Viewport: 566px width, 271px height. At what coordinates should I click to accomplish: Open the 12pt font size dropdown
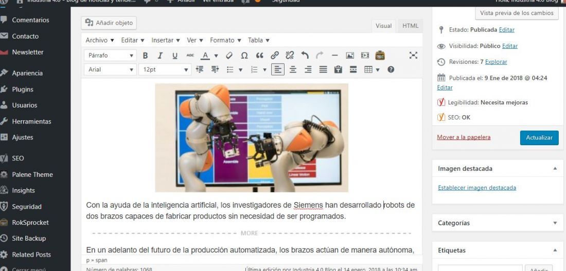(165, 69)
